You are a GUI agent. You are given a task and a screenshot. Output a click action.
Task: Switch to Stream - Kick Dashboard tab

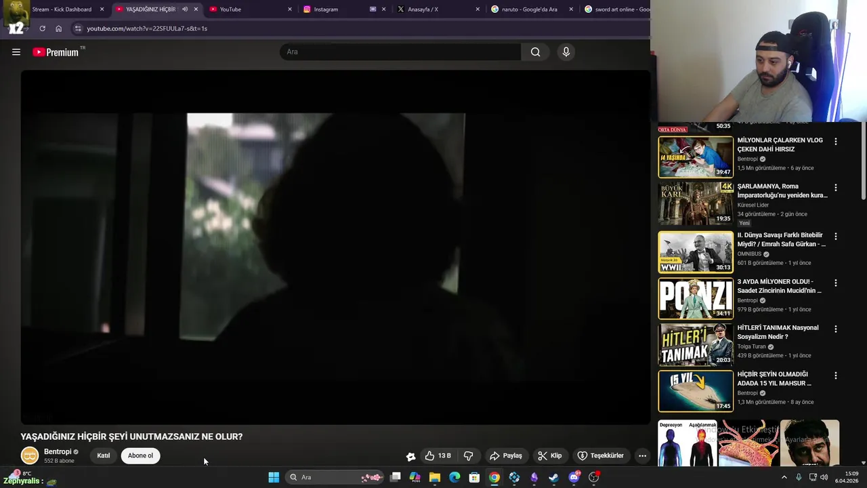[62, 9]
